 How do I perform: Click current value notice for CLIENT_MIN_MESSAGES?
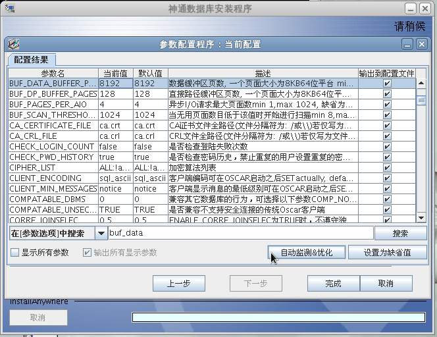pos(116,189)
